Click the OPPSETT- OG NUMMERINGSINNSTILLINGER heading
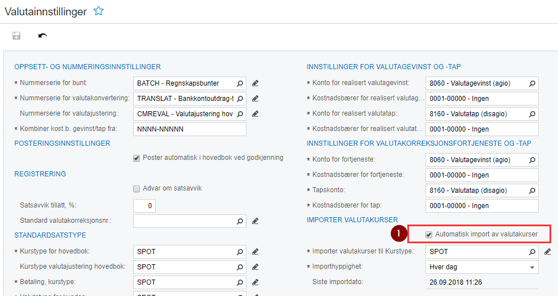The height and width of the screenshot is (296, 558). (88, 67)
